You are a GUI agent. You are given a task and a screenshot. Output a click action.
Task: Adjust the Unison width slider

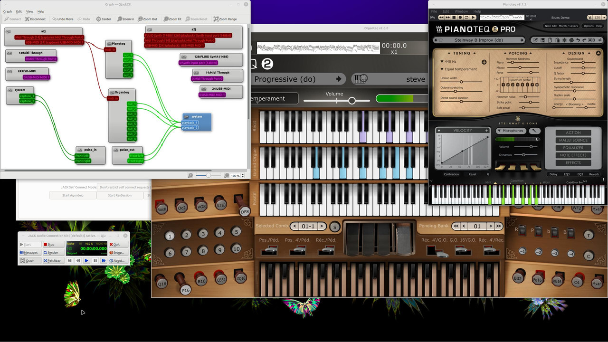(x=461, y=82)
